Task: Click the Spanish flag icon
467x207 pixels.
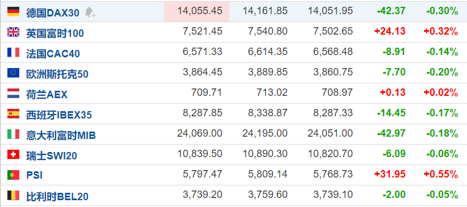Action: 14,114
